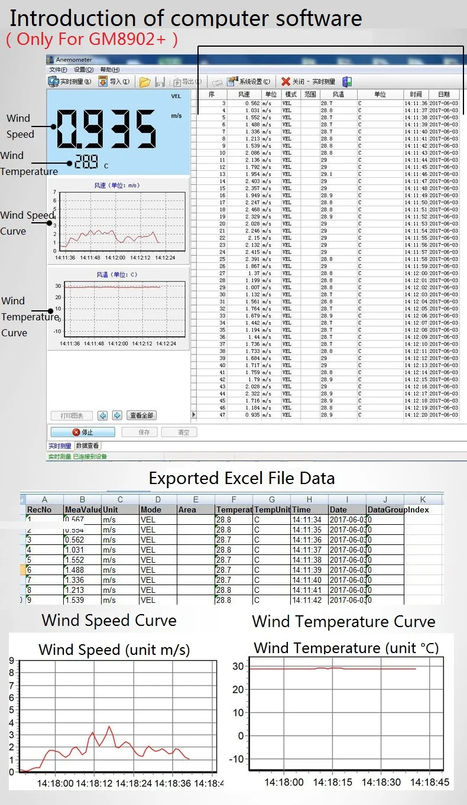The width and height of the screenshot is (467, 805).
Task: Select Excel column F header
Action: coord(234,499)
